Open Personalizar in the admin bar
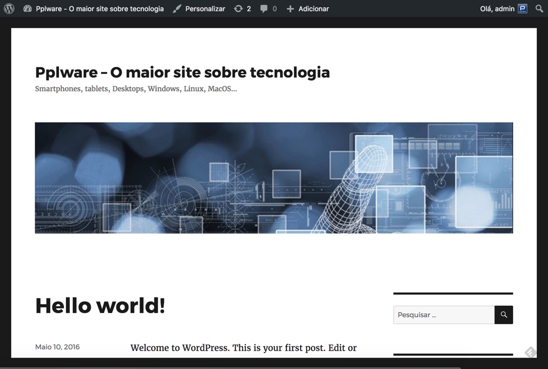 point(205,9)
